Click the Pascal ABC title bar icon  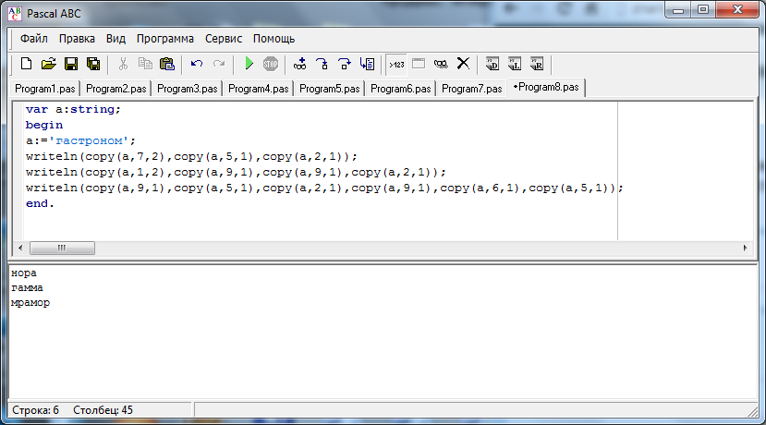point(15,14)
